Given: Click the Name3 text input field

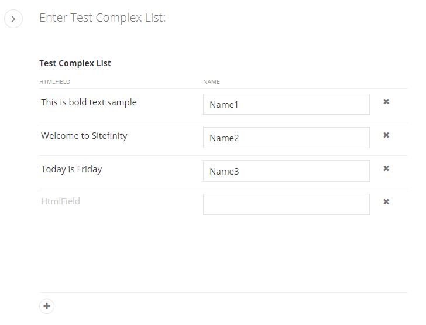Looking at the screenshot, I should 286,171.
